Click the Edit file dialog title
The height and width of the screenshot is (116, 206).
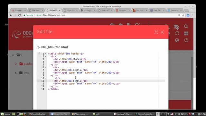click(x=45, y=32)
